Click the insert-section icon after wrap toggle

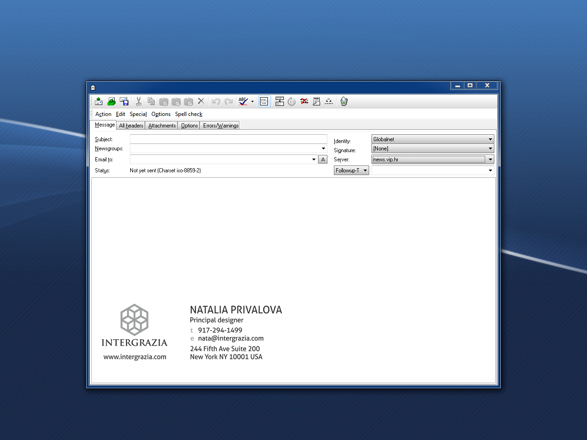pyautogui.click(x=279, y=101)
